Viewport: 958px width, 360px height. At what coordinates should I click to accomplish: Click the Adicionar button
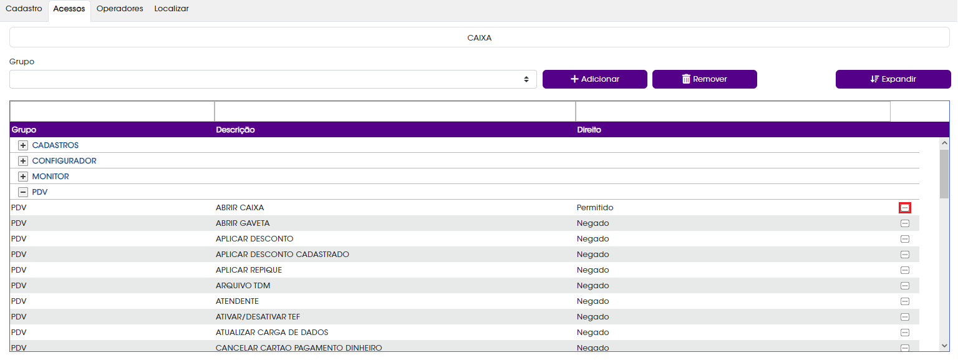point(594,79)
